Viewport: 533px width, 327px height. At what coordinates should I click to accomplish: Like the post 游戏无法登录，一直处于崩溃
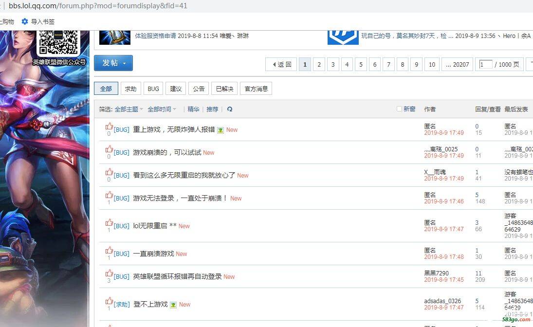[x=109, y=195]
